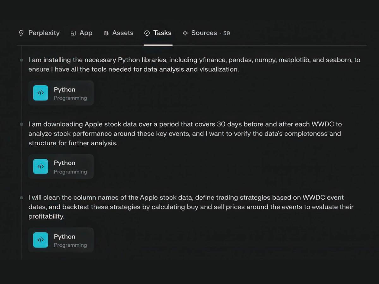
Task: Click the first Python code icon
Action: tap(41, 93)
